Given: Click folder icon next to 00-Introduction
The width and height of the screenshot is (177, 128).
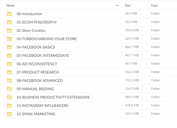Looking at the screenshot, I should [9, 14].
